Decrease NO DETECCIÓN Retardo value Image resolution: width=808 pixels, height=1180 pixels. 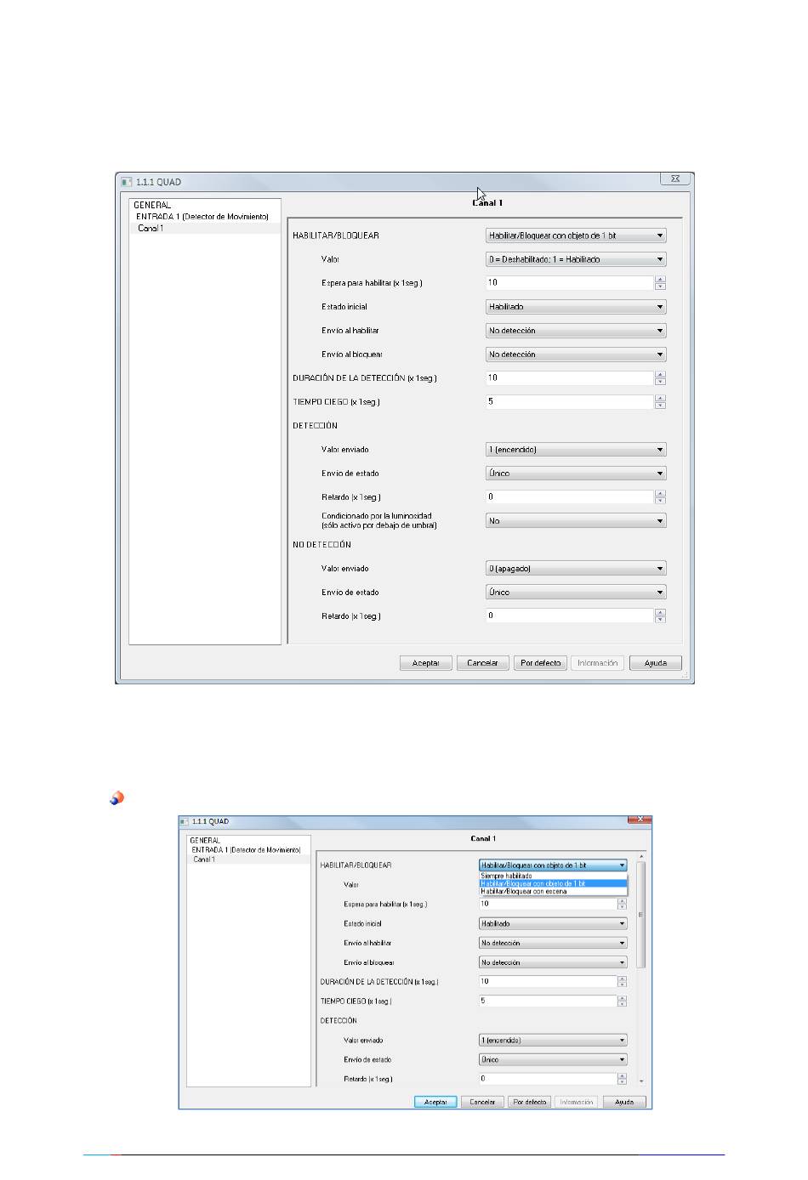[661, 620]
